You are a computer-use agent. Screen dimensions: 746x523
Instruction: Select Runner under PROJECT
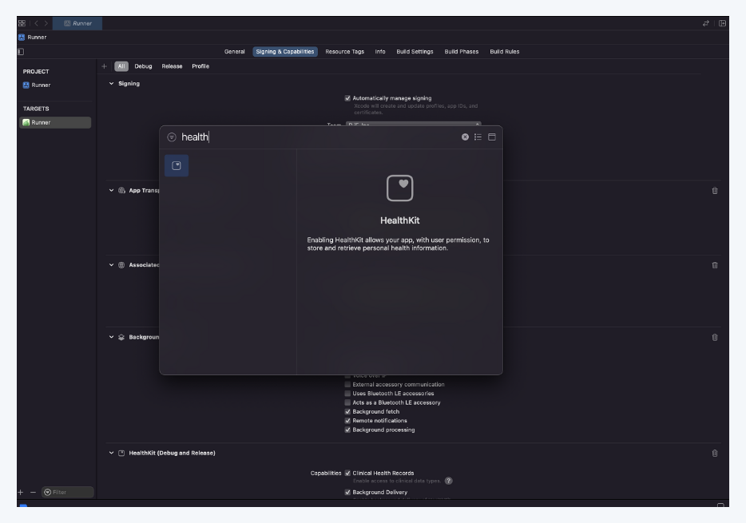[x=41, y=85]
